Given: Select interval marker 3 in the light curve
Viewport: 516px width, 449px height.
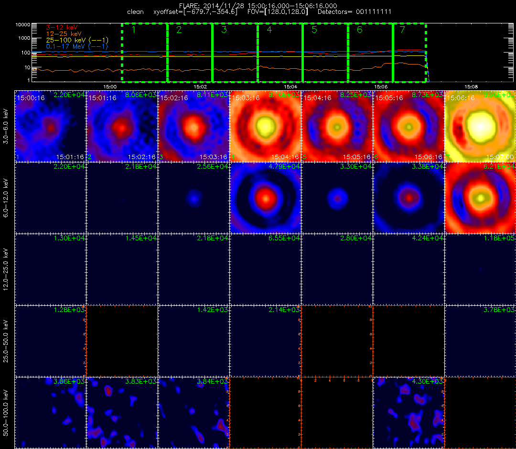Looking at the screenshot, I should click(x=224, y=30).
